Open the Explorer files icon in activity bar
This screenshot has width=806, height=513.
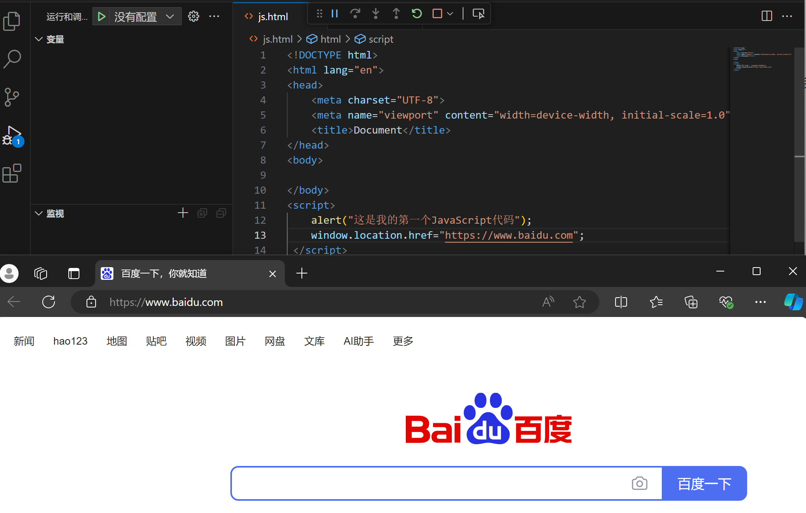[12, 21]
